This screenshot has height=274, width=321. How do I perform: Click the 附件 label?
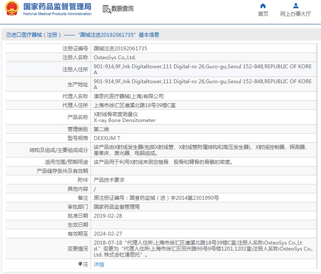coord(83,180)
